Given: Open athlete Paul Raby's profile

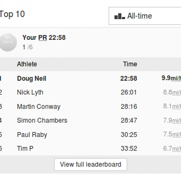Looking at the screenshot, I should pos(32,135).
